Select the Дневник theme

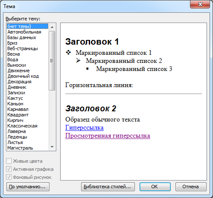click(x=28, y=87)
